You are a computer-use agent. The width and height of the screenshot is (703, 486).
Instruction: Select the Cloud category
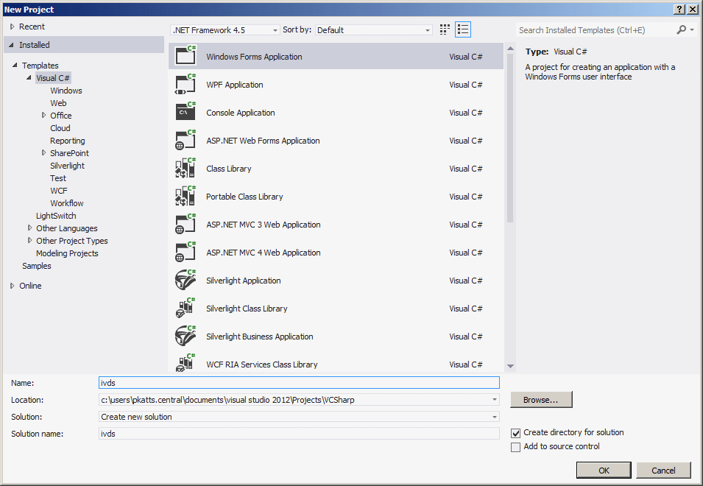tap(60, 128)
